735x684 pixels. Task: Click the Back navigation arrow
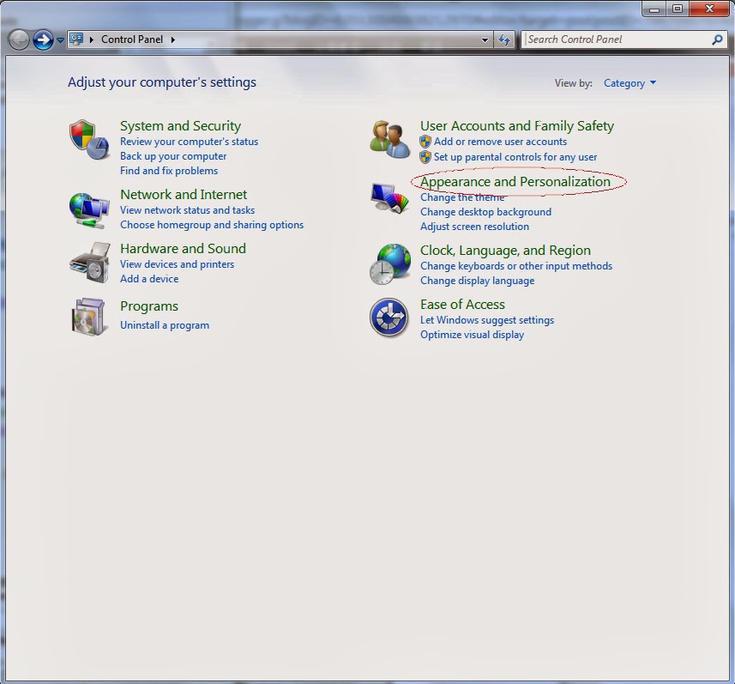tap(19, 39)
